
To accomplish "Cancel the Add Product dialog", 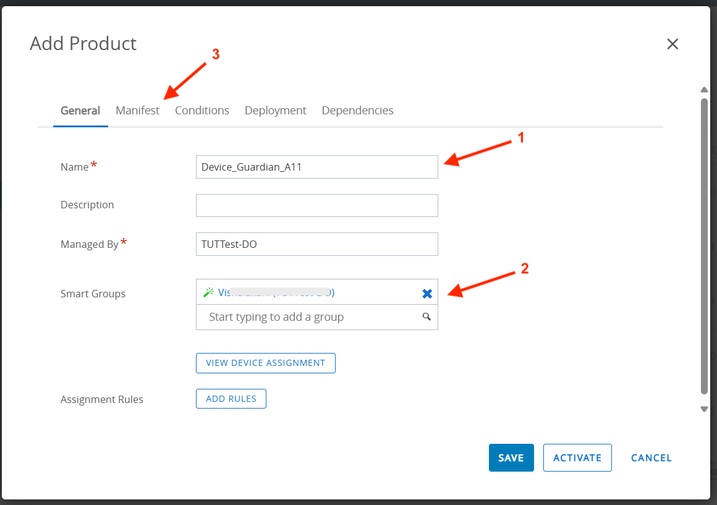I will [x=651, y=458].
